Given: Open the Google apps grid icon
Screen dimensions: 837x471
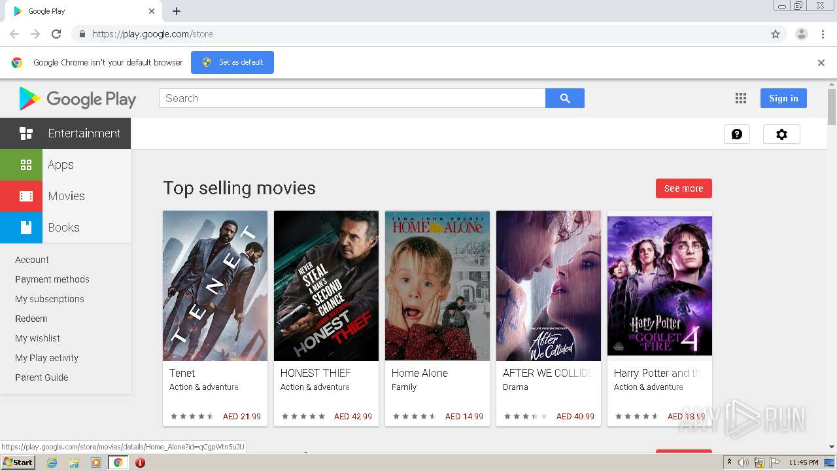Looking at the screenshot, I should 740,98.
